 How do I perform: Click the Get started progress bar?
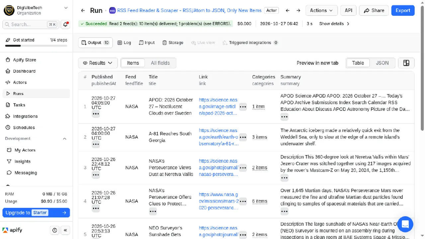coord(36,45)
